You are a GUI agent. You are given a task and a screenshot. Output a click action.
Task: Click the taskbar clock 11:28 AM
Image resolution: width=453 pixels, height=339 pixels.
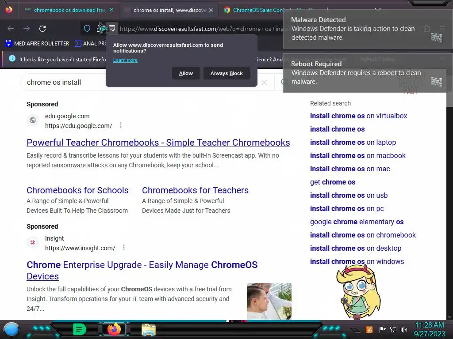point(429,329)
